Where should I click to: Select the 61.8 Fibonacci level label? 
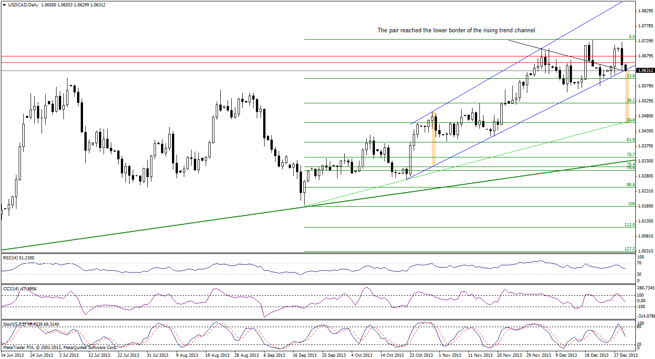[x=631, y=139]
